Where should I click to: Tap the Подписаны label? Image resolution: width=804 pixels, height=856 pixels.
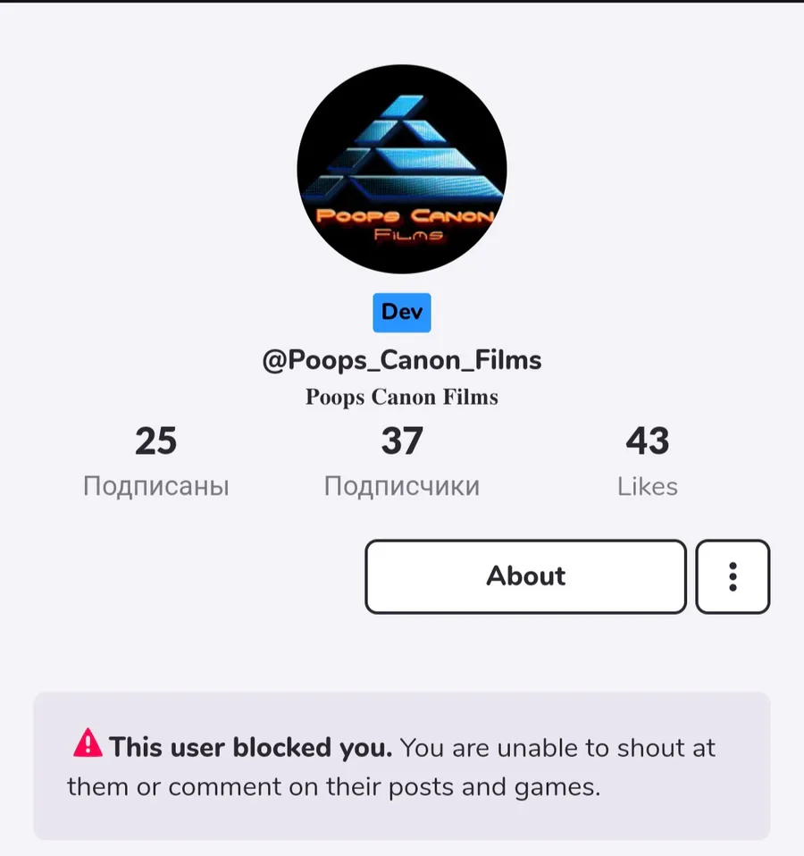coord(156,486)
